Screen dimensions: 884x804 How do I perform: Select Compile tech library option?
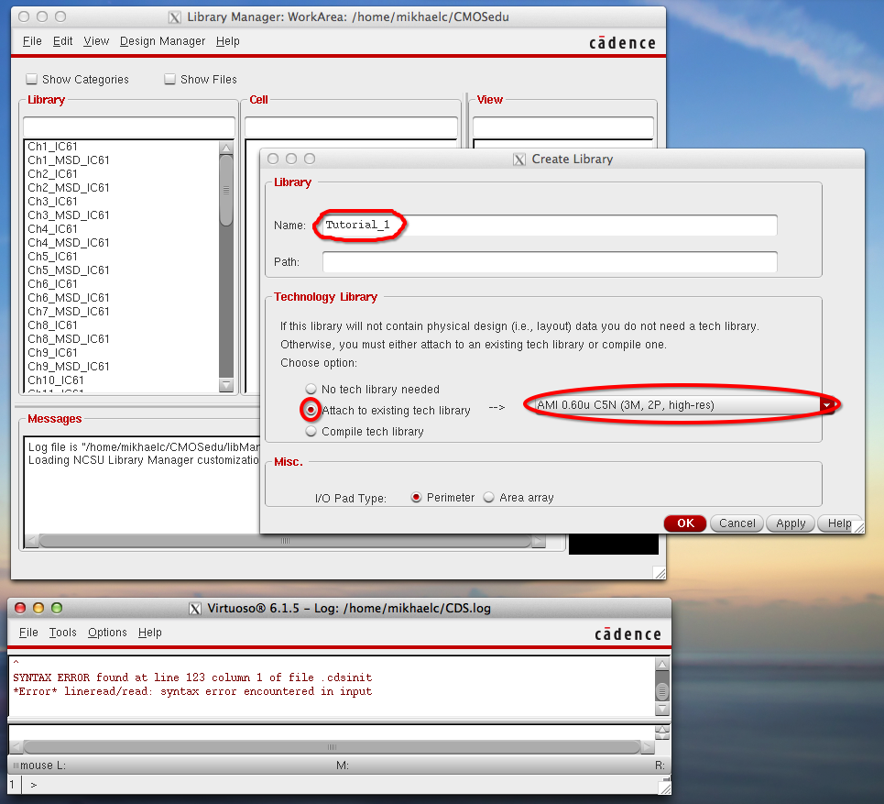[x=311, y=431]
